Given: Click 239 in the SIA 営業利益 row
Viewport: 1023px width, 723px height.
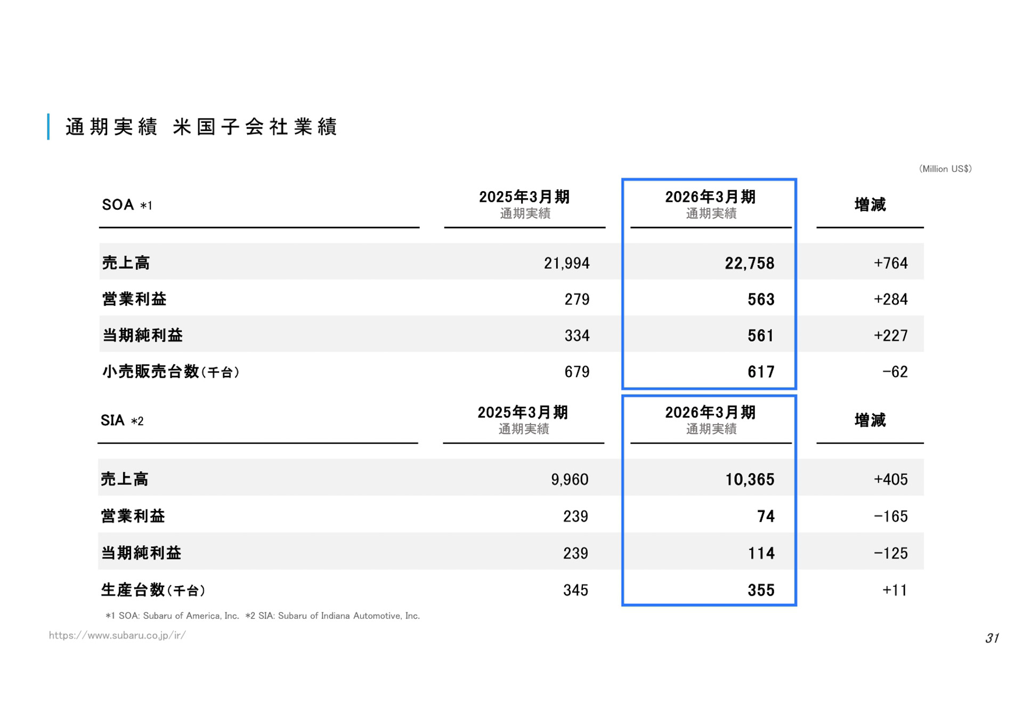Looking at the screenshot, I should click(x=576, y=516).
